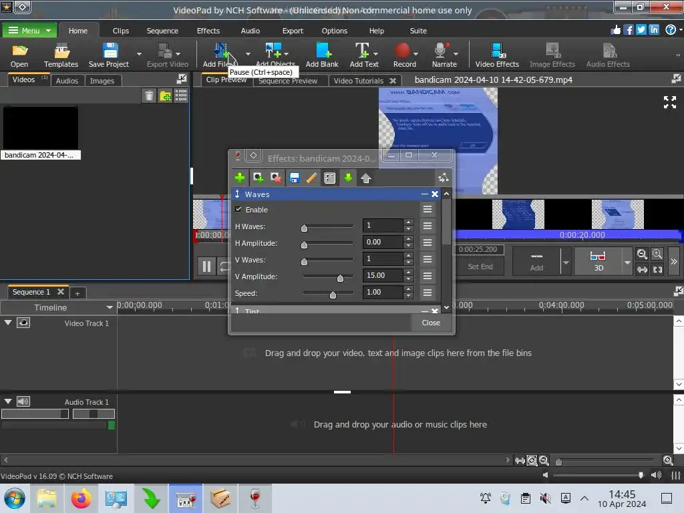
Task: Toggle Video Track 1 visibility eye
Action: point(23,323)
